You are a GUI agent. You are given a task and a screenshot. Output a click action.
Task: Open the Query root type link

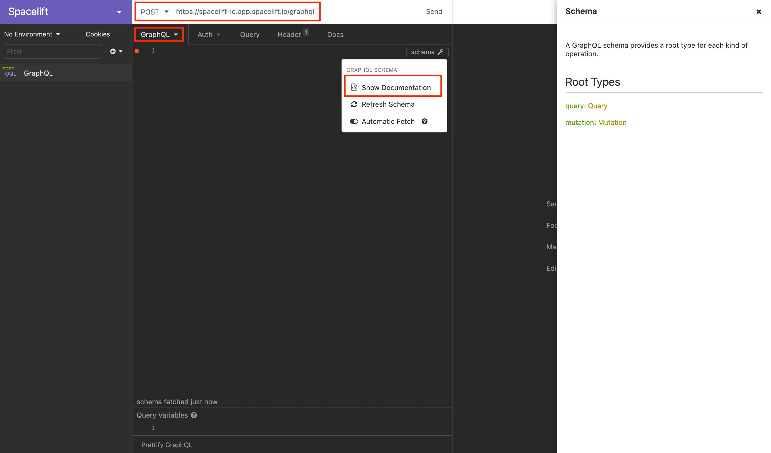[x=597, y=106]
